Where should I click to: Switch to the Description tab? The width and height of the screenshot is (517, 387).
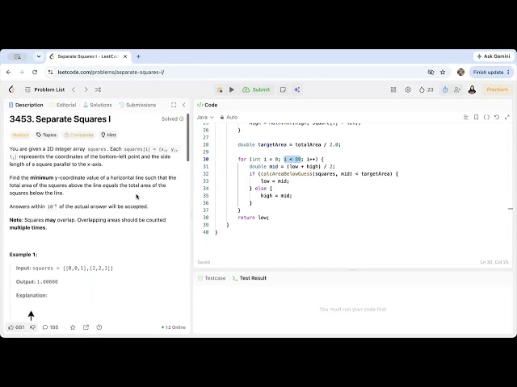pyautogui.click(x=26, y=105)
